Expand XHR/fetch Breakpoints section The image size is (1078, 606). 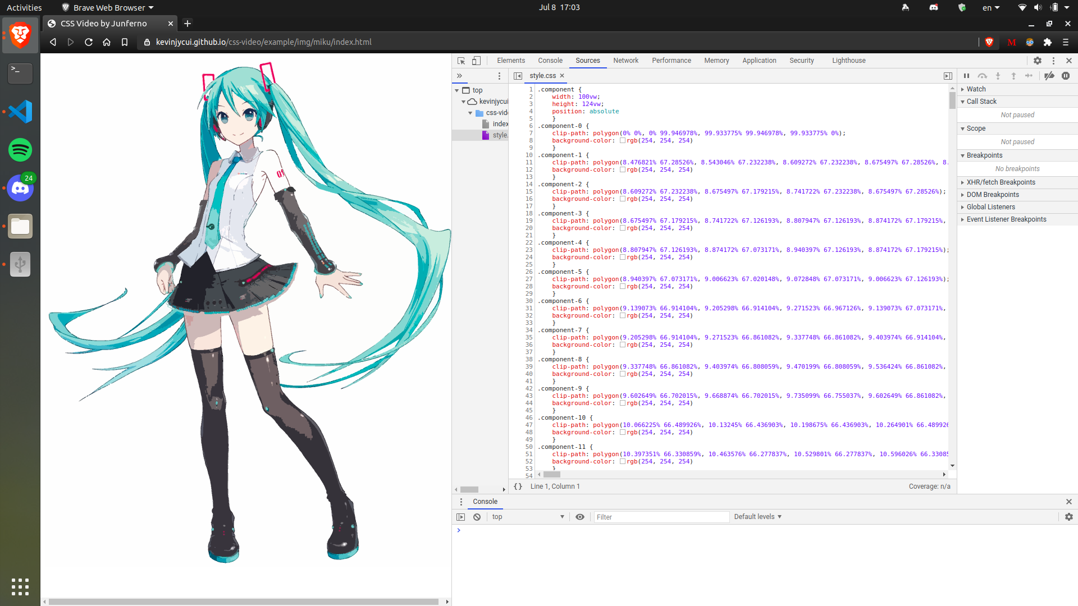(1001, 182)
